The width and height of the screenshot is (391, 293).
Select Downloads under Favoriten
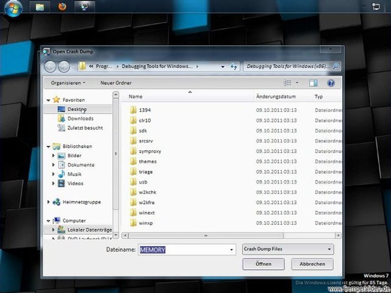[x=80, y=118]
